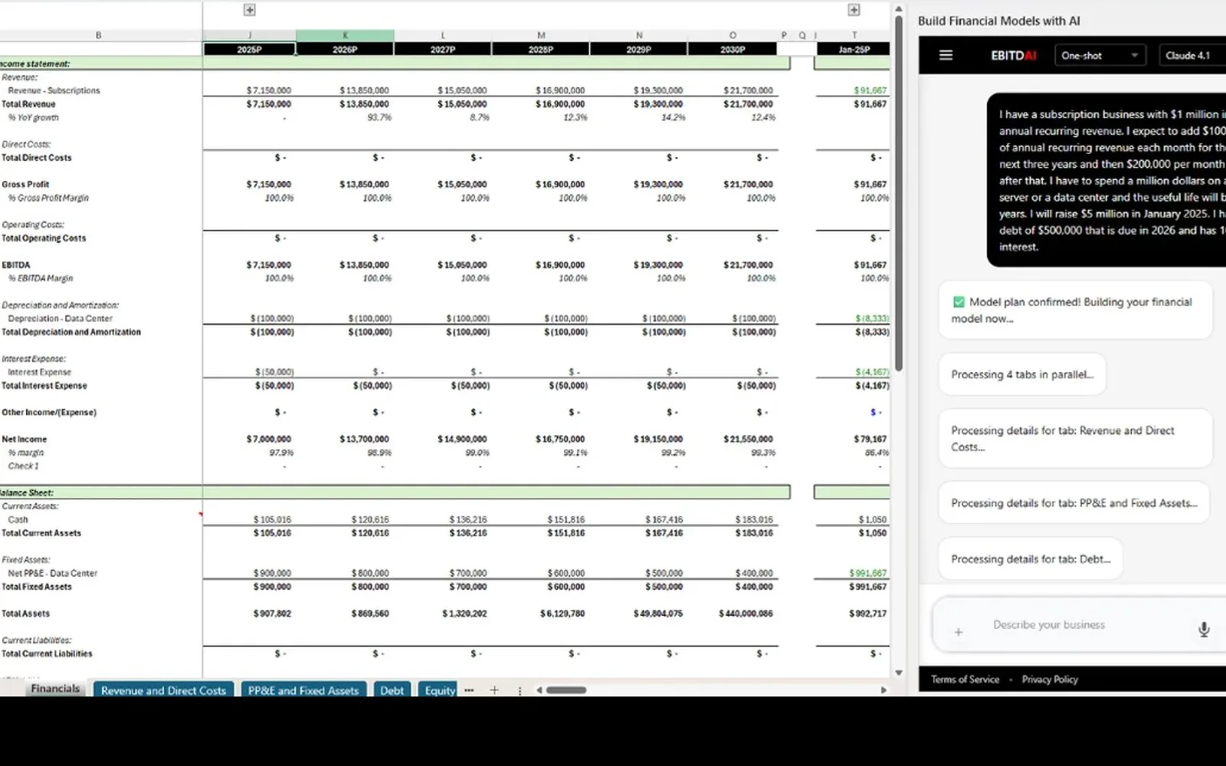The width and height of the screenshot is (1226, 766).
Task: Click the vertical scrollbar thumb
Action: (x=899, y=193)
